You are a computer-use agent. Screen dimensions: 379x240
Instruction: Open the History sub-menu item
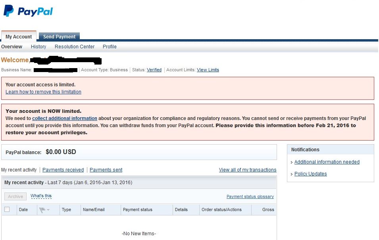(38, 47)
